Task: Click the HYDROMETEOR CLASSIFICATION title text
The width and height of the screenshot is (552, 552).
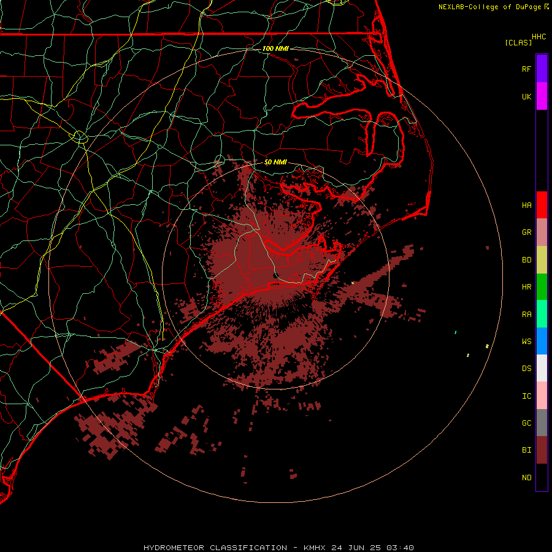Action: pos(215,548)
